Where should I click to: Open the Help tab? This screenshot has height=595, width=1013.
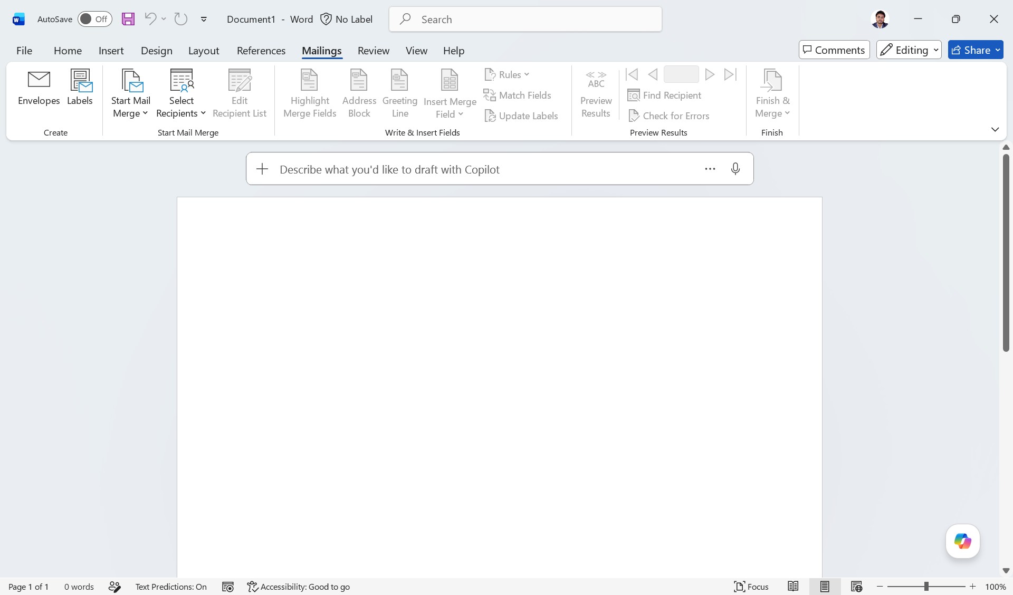(x=453, y=50)
